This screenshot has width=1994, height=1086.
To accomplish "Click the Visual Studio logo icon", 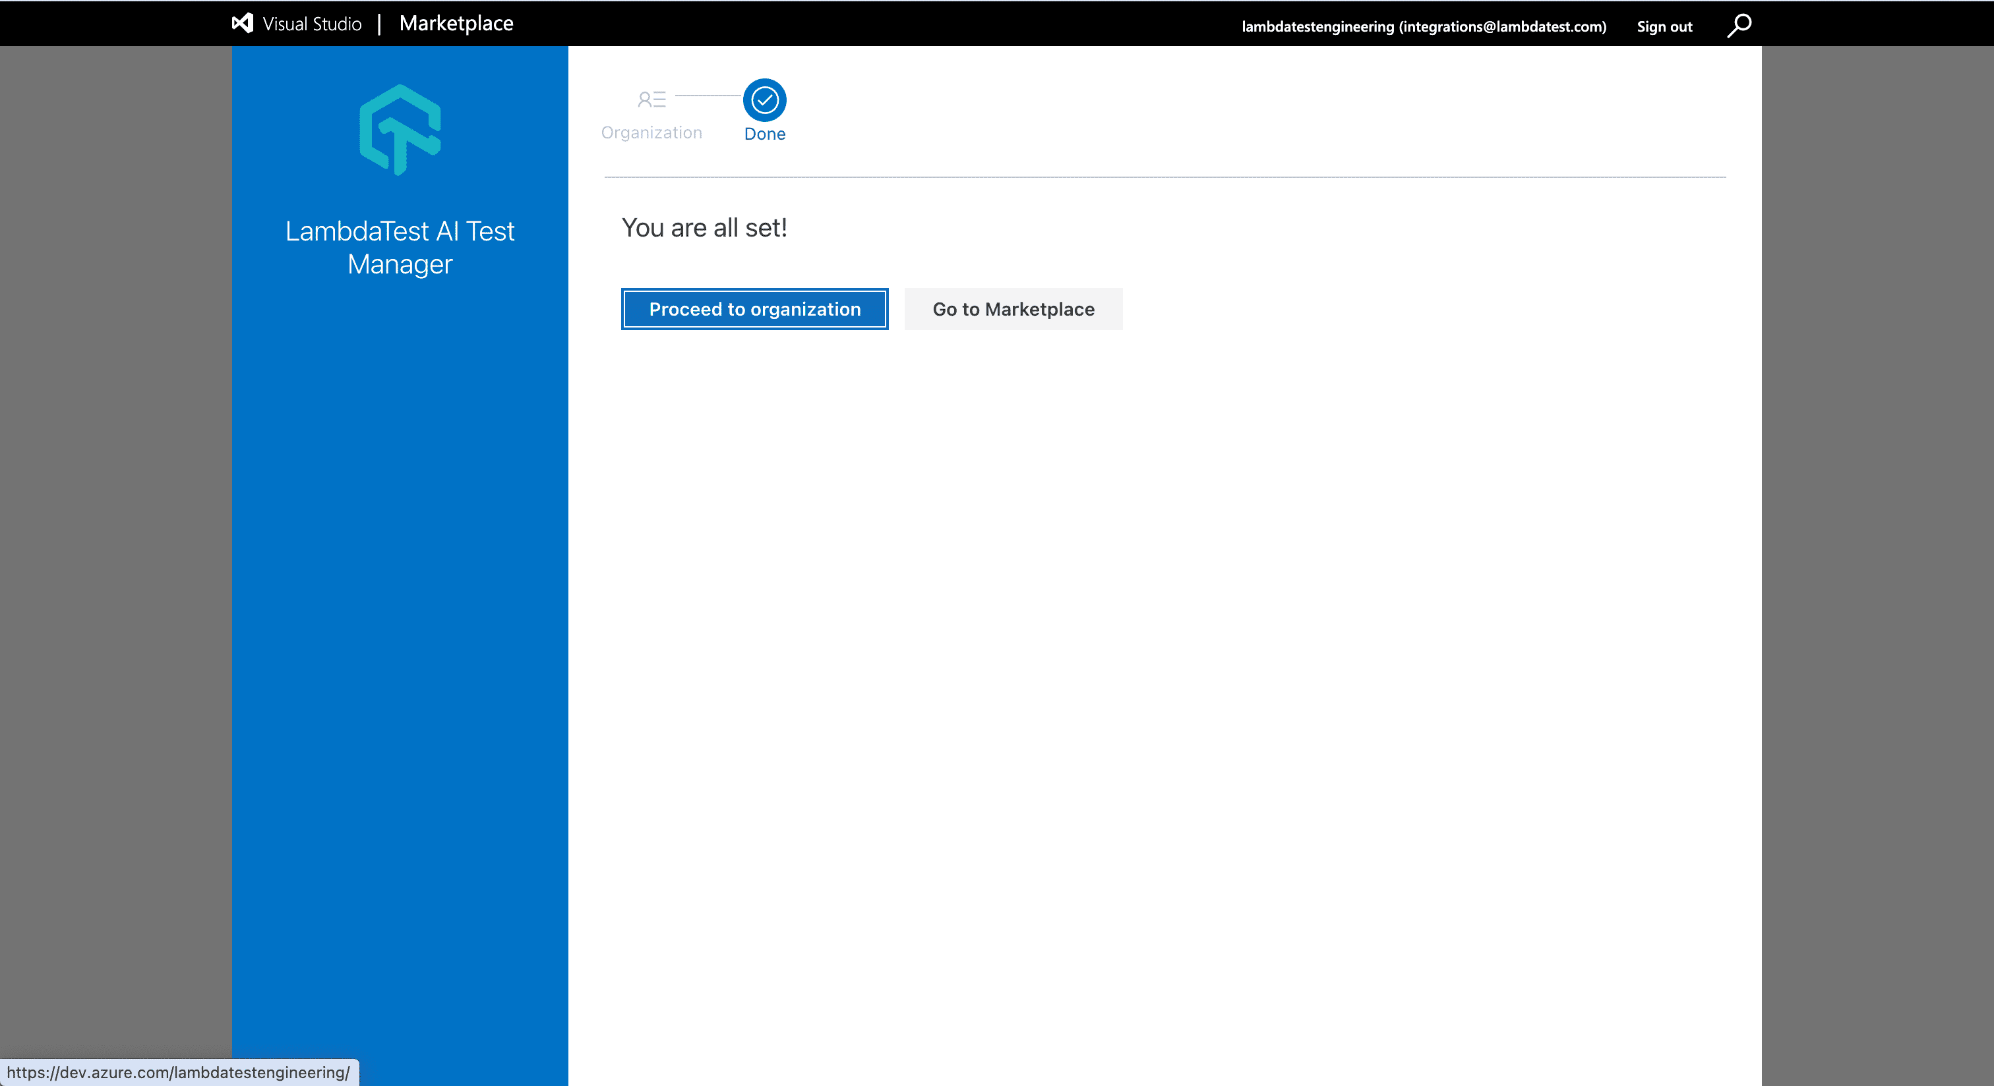I will coord(242,23).
